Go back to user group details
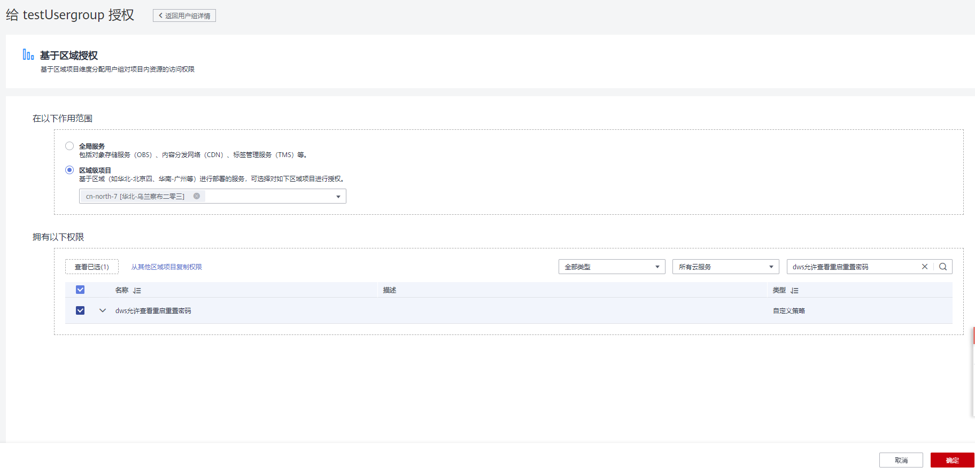The height and width of the screenshot is (475, 975). click(184, 15)
